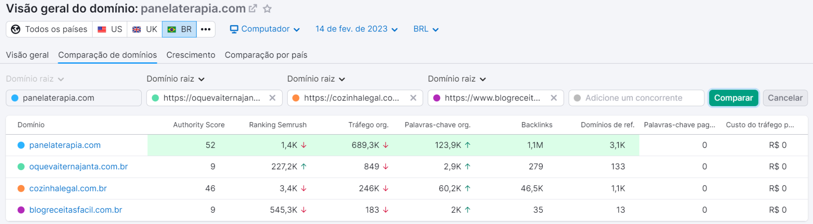Click backlinks value 1,1M

[x=535, y=145]
